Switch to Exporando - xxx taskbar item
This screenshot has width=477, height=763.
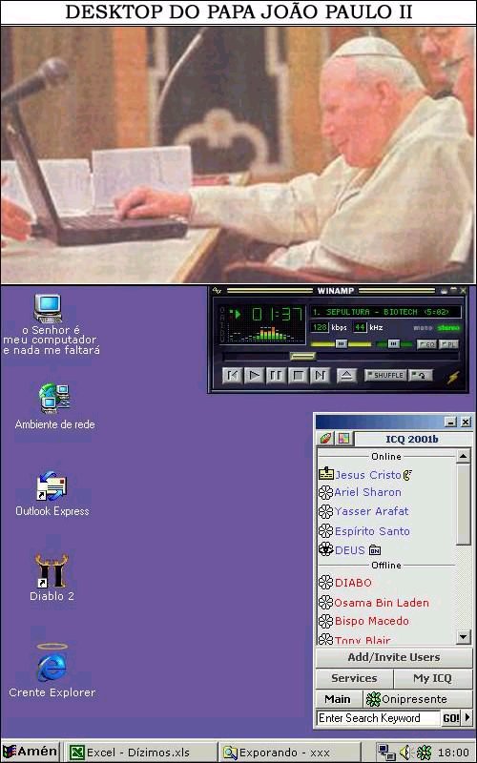pos(290,752)
